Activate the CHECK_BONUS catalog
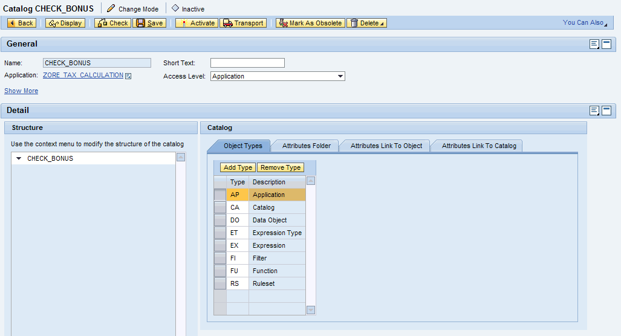Screen dimensions: 621x336 (x=197, y=23)
